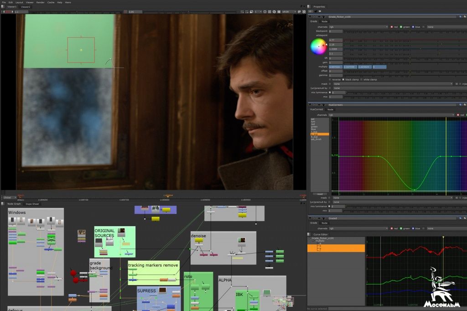Viewport: 467px width, 311px height.
Task: Open the mask dropdown in HueCorrect1 panel
Action: click(393, 198)
